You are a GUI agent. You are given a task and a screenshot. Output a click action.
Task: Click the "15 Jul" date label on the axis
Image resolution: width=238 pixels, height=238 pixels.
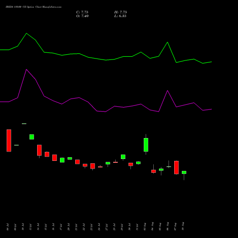click(46, 227)
